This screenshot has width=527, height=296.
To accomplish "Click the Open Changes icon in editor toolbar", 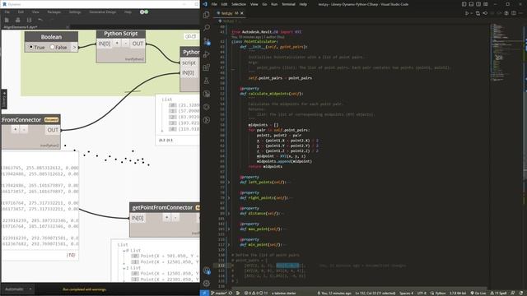I will 478,13.
